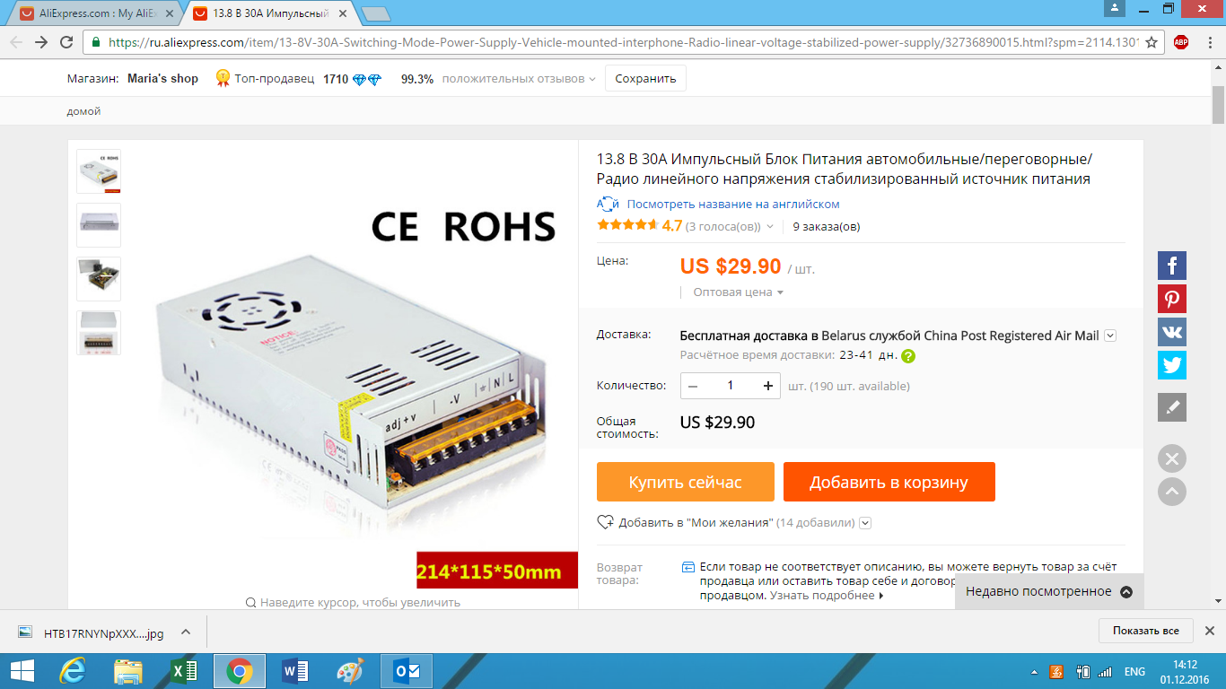Viewport: 1226px width, 689px height.
Task: Select the second product thumbnail image
Action: [99, 225]
